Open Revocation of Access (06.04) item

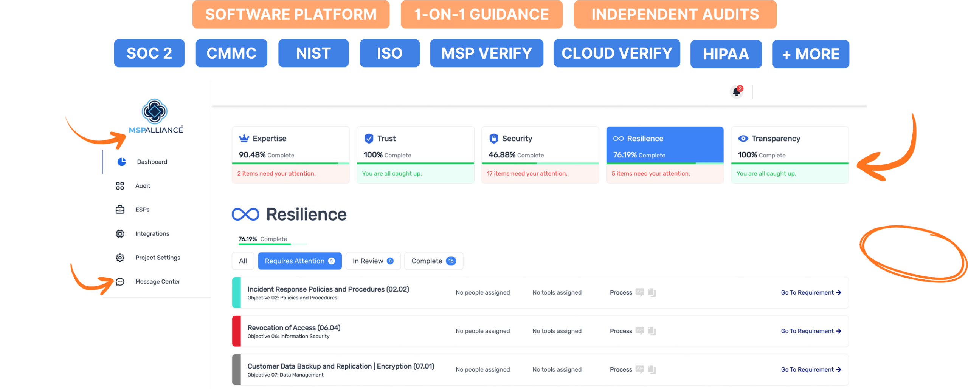point(294,328)
